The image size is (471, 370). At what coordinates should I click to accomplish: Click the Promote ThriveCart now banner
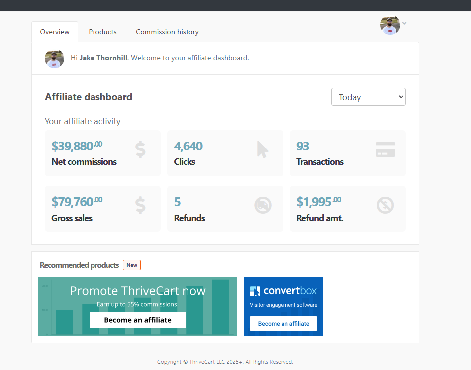click(x=138, y=291)
